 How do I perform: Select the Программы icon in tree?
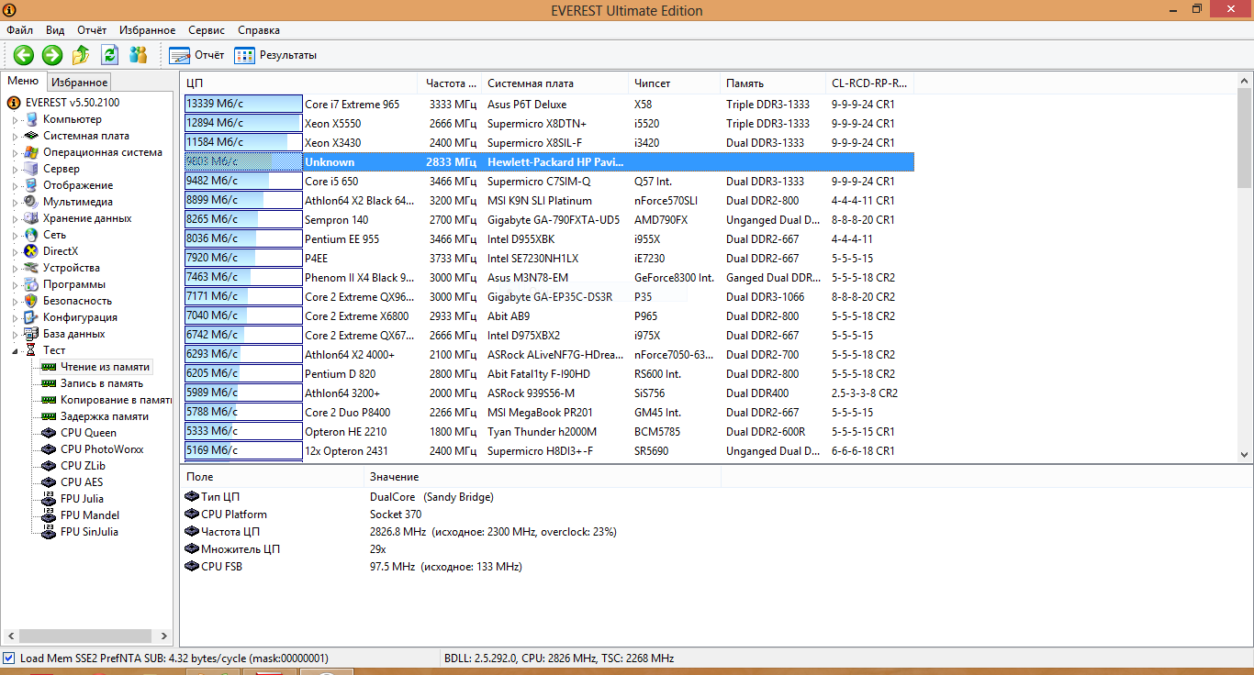[x=31, y=284]
